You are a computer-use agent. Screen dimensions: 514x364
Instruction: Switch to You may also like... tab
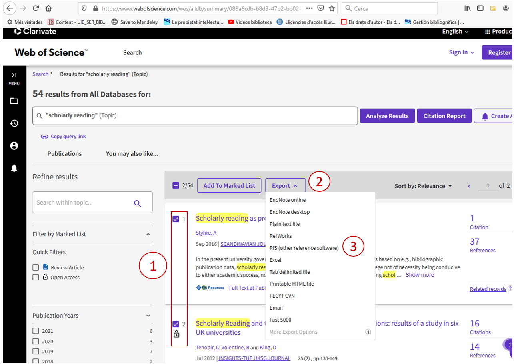click(132, 154)
